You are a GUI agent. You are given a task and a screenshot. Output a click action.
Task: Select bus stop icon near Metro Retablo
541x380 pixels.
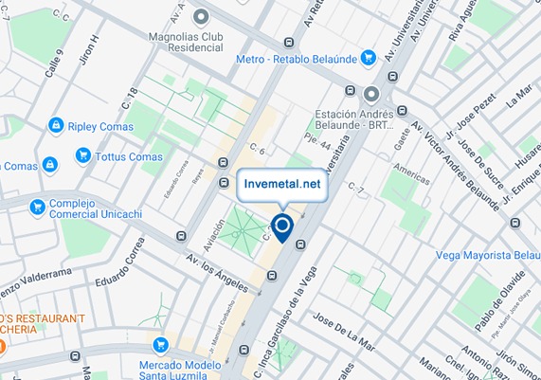tap(289, 43)
